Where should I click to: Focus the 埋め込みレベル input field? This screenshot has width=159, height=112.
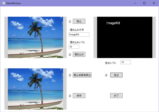(74, 47)
